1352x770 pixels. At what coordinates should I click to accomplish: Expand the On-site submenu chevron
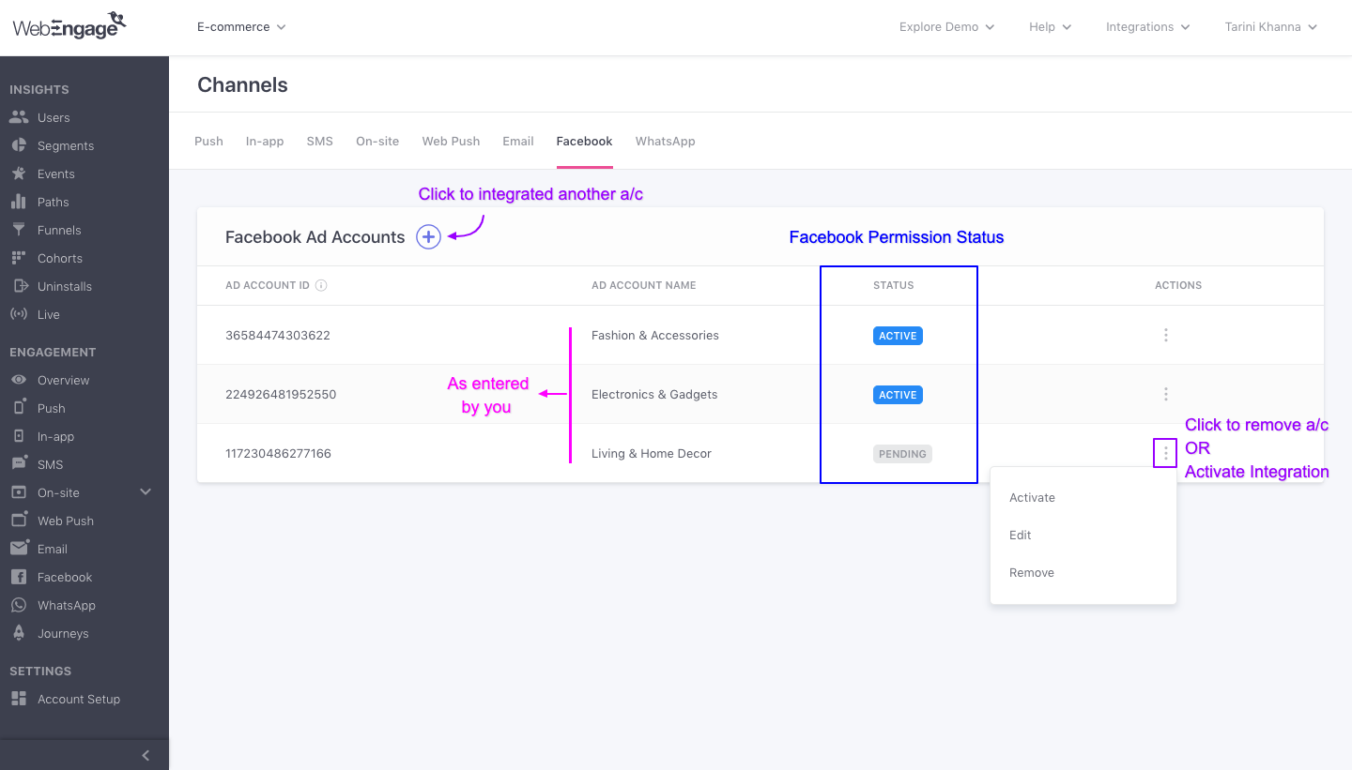(x=146, y=492)
